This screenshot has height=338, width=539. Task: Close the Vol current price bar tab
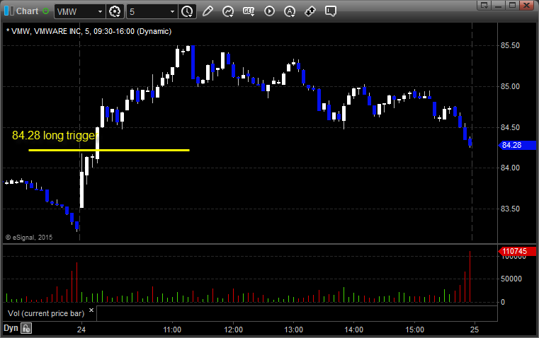(x=91, y=310)
